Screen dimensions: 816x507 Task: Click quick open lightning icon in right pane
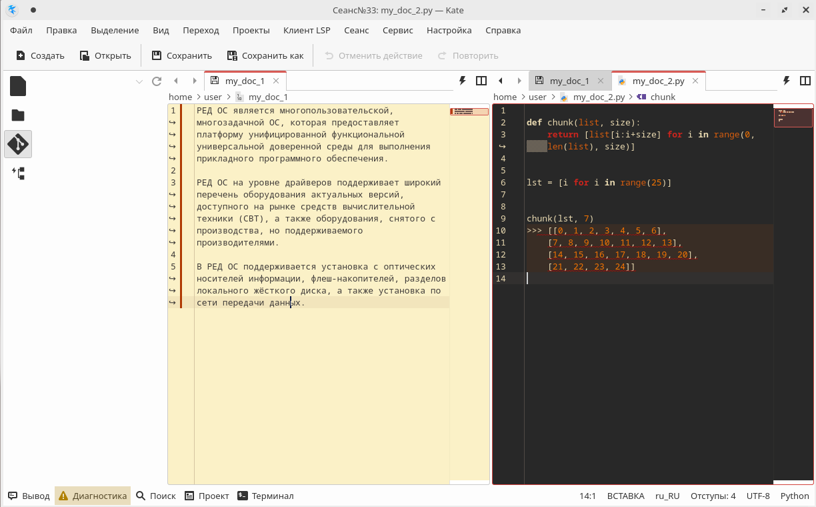click(x=786, y=81)
